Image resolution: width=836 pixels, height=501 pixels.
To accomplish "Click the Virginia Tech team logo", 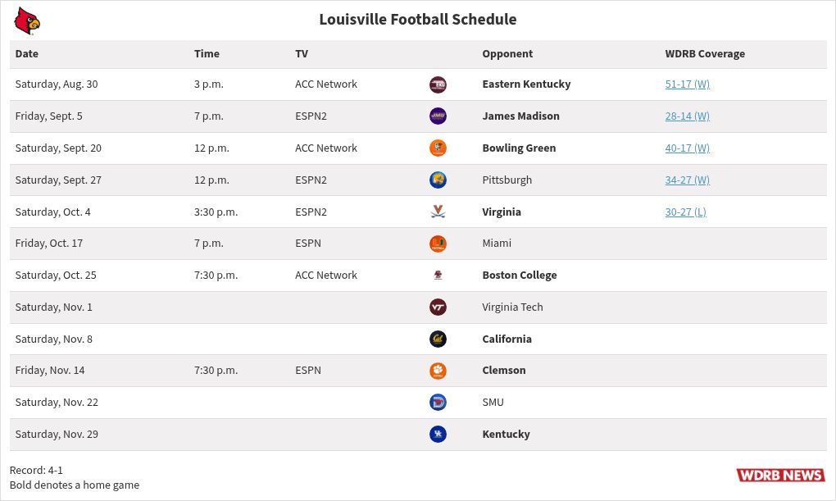I will click(438, 307).
